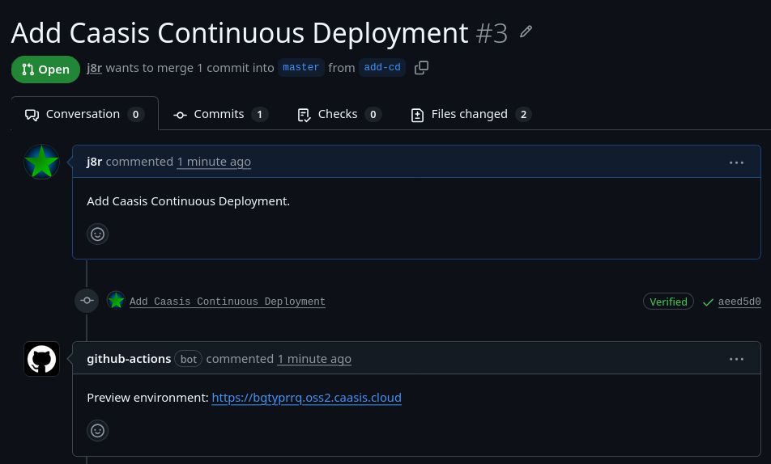Click the j8r author link in header
This screenshot has width=771, height=464.
95,68
